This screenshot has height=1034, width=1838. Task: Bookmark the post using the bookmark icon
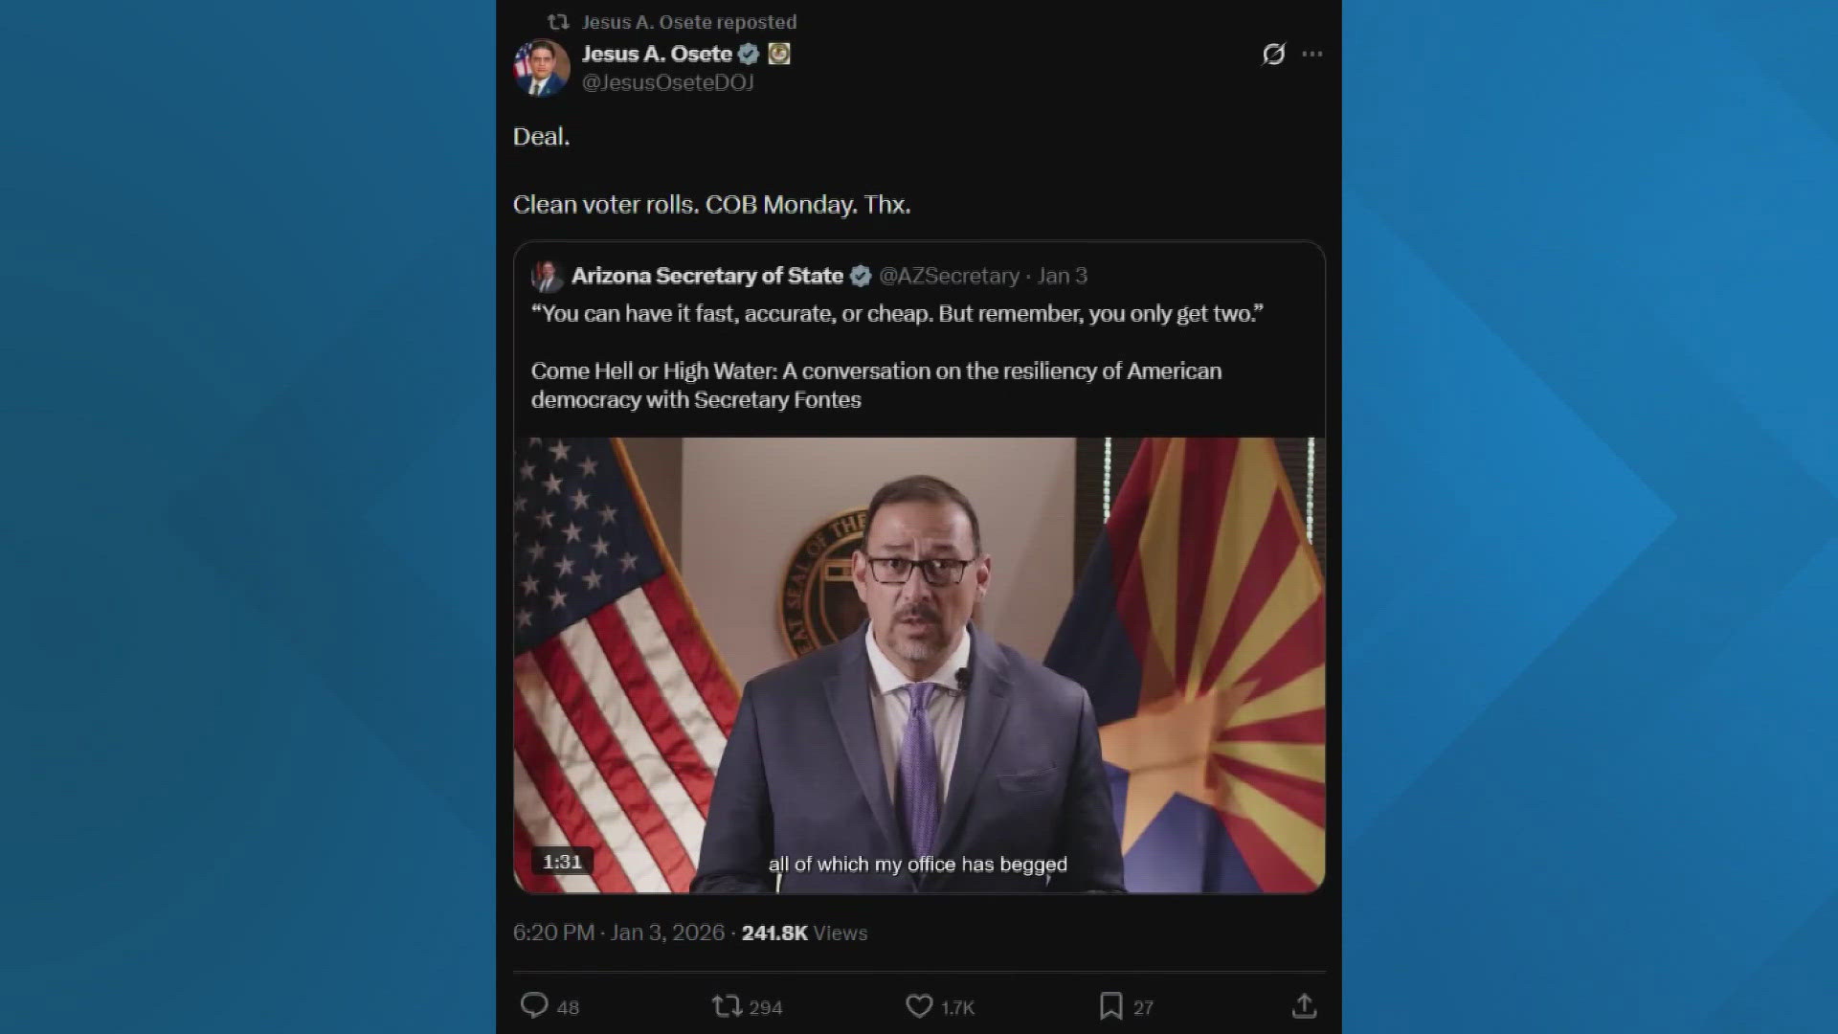click(x=1110, y=1006)
